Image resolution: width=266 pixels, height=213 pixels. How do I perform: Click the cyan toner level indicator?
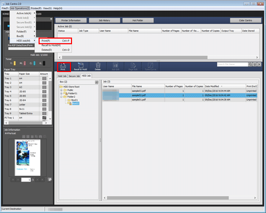(34, 63)
